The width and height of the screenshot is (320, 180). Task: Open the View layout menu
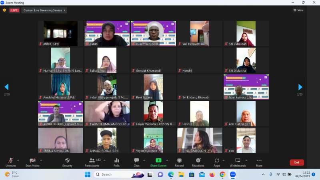298,10
